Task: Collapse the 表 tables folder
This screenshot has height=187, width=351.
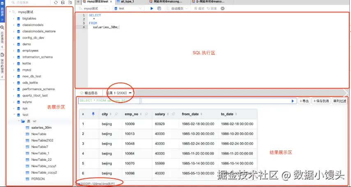Action: click(x=19, y=121)
